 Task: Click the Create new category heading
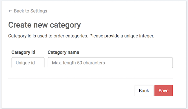coord(45,25)
